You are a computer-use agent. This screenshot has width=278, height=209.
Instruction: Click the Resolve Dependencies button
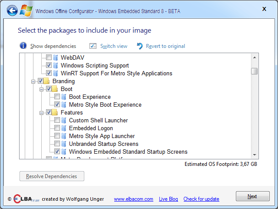pos(52,176)
